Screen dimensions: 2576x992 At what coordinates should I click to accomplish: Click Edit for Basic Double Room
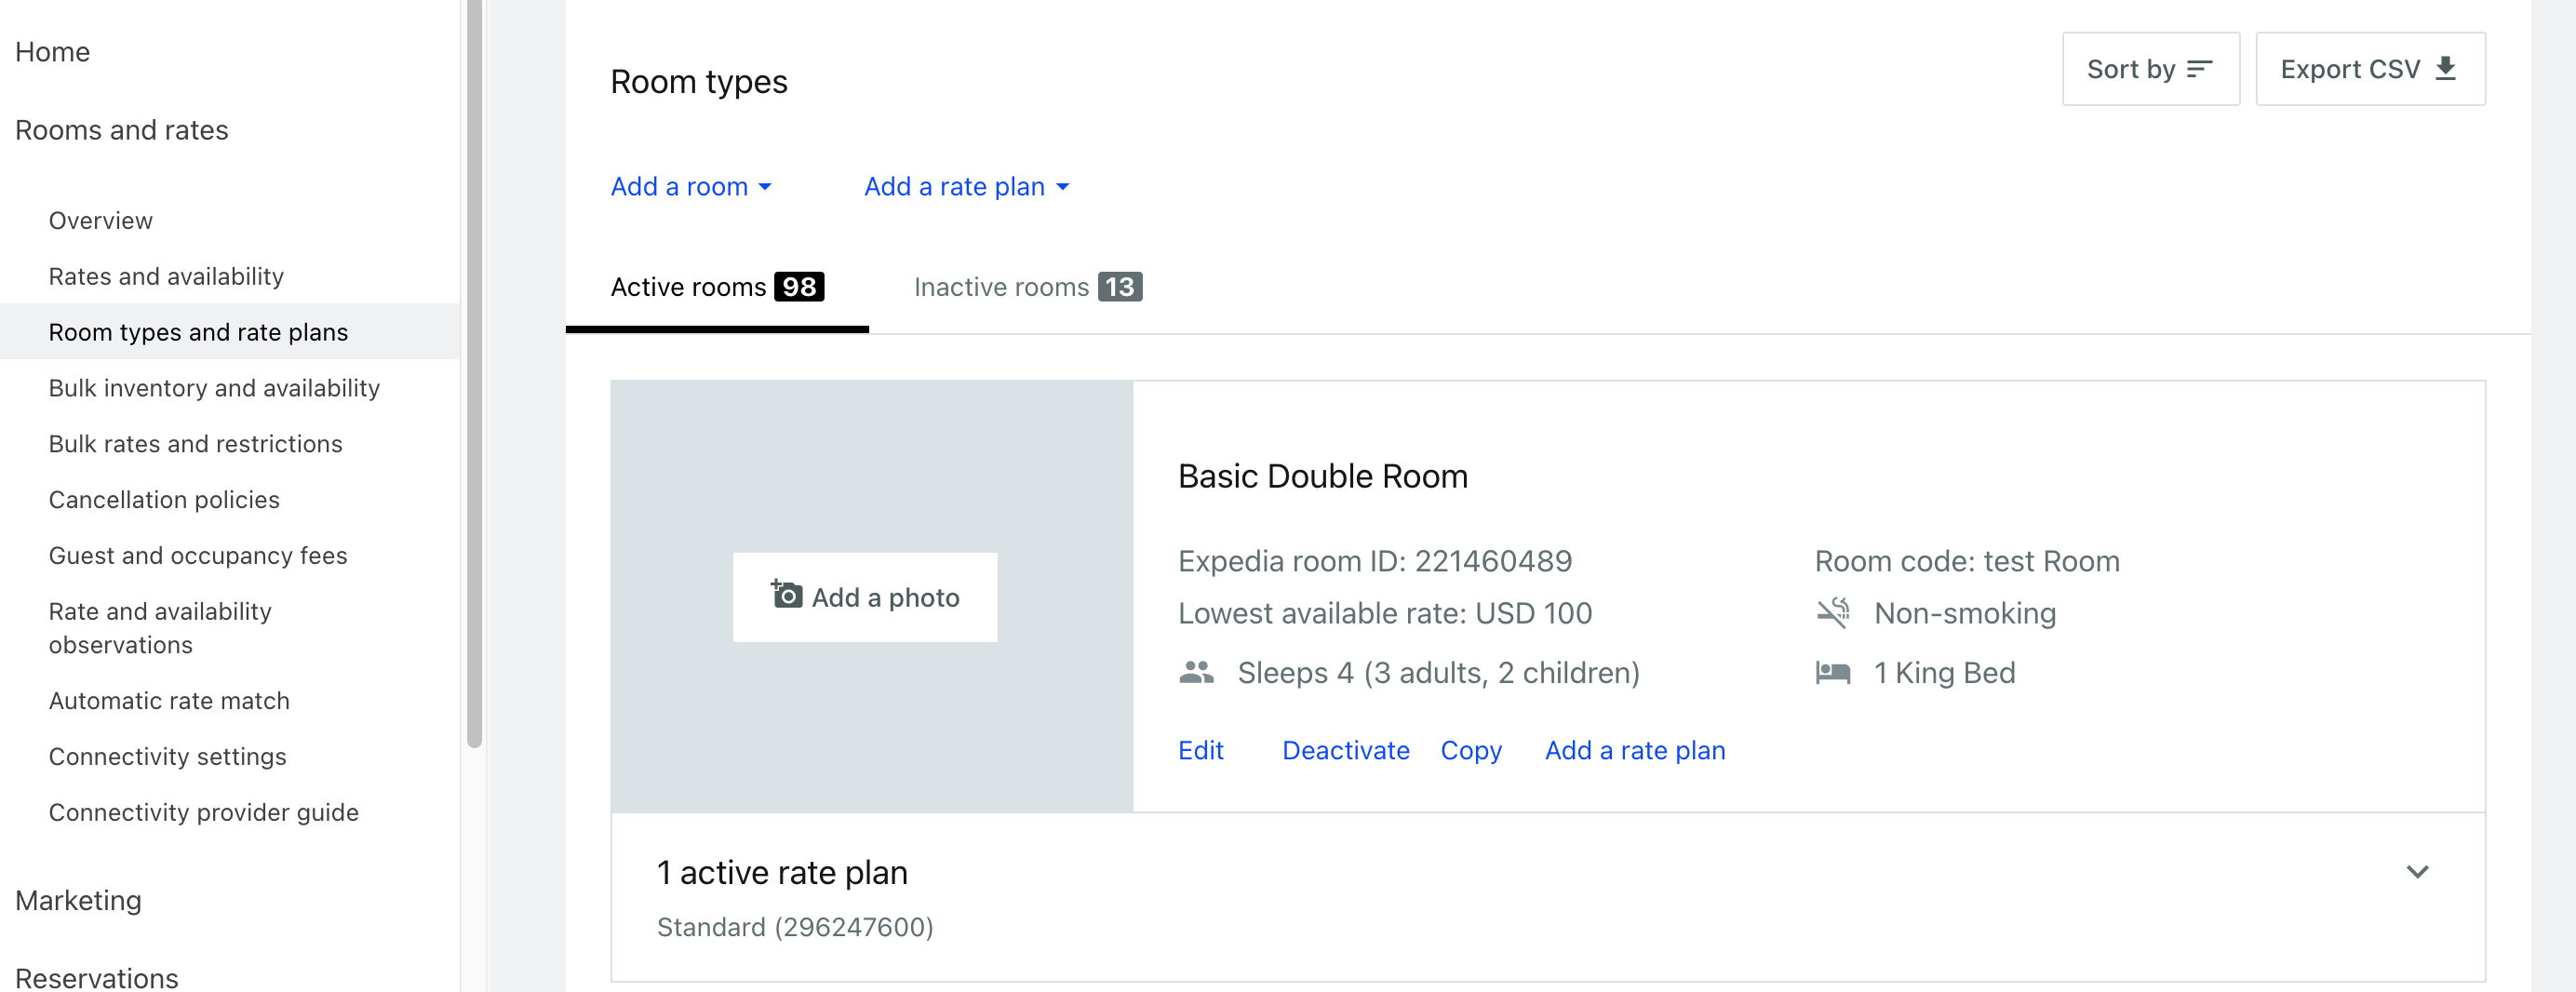click(x=1200, y=750)
